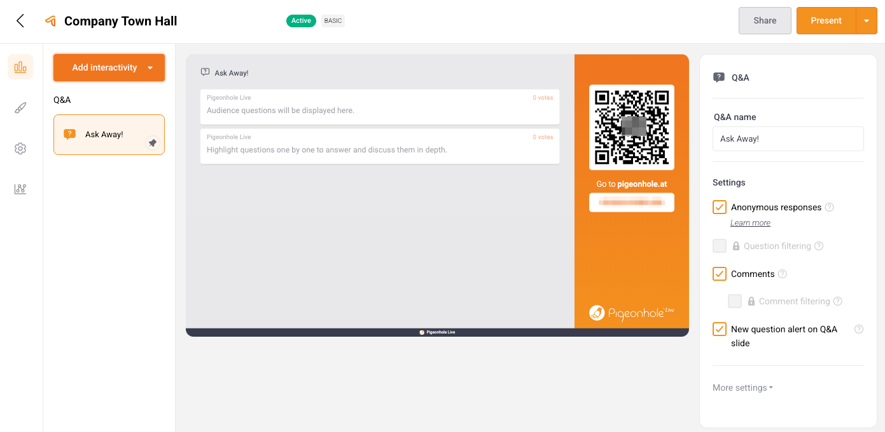Open the design paintbrush sidebar icon

tap(20, 108)
